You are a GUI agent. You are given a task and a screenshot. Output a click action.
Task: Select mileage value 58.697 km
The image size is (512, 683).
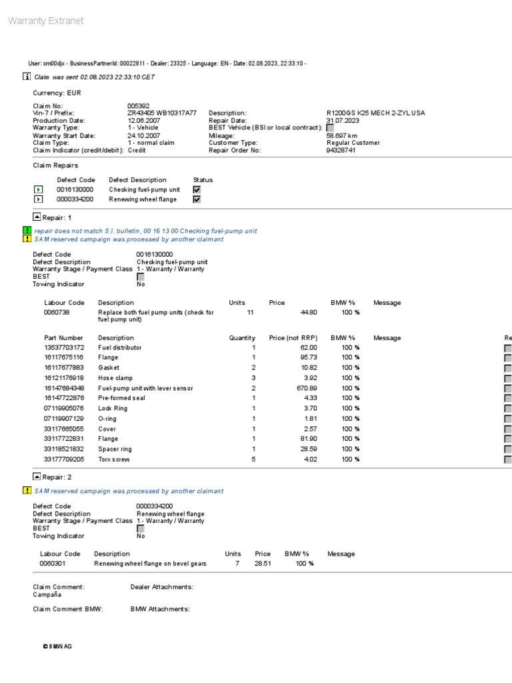342,135
